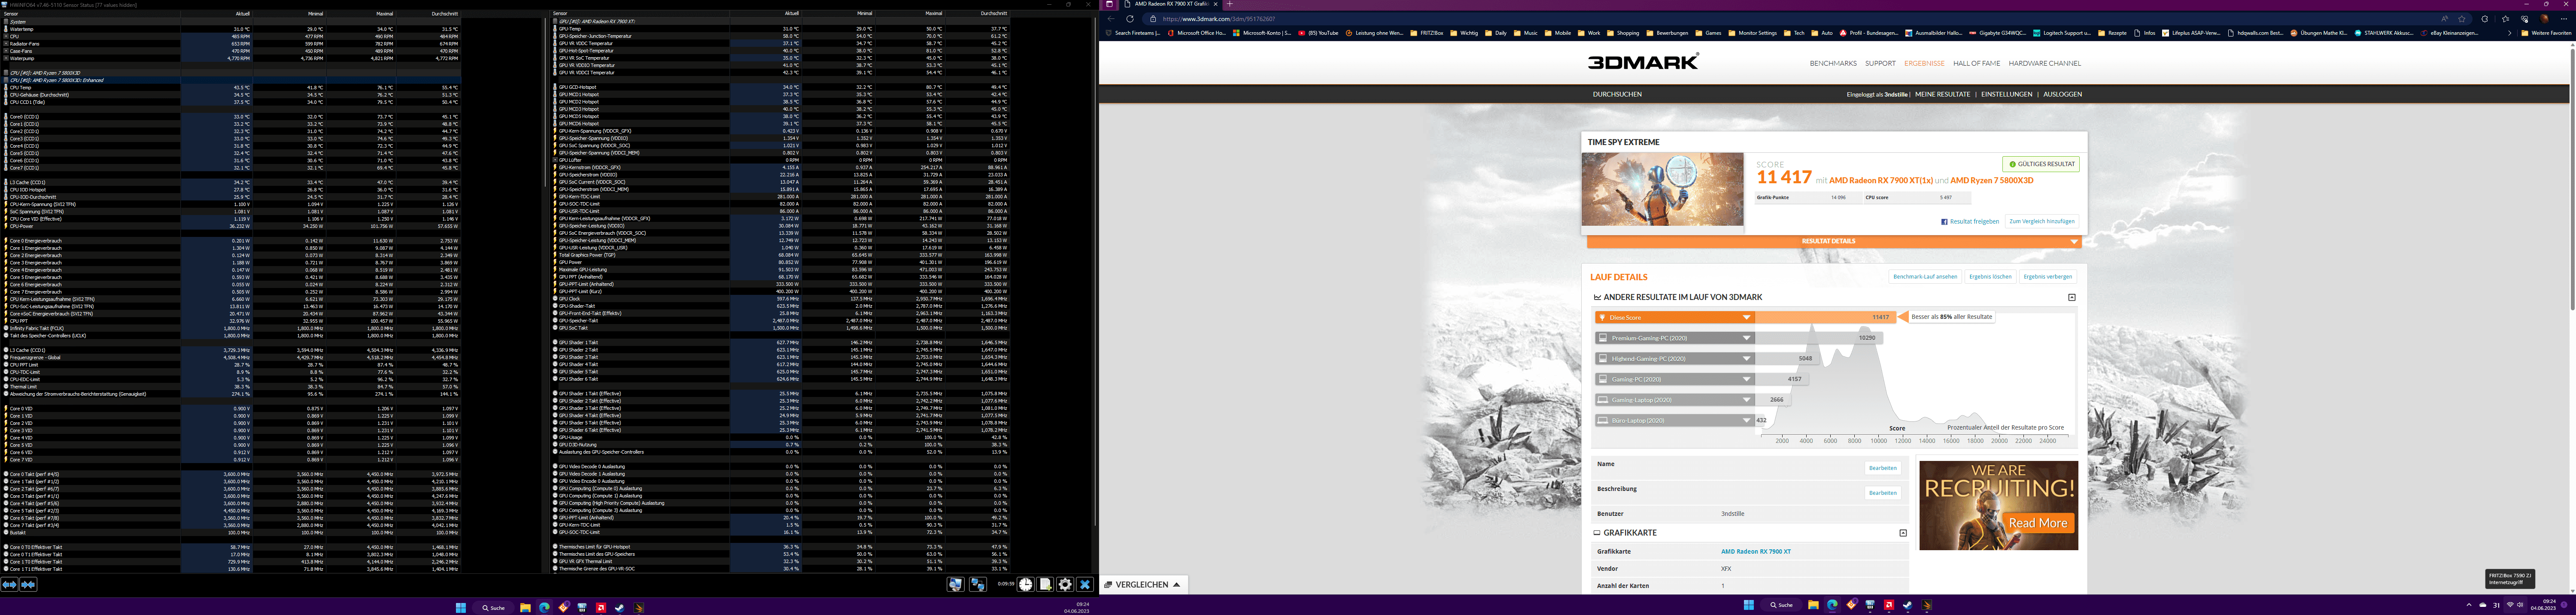
Task: Show hidden system tray icons chevron
Action: (x=2469, y=605)
